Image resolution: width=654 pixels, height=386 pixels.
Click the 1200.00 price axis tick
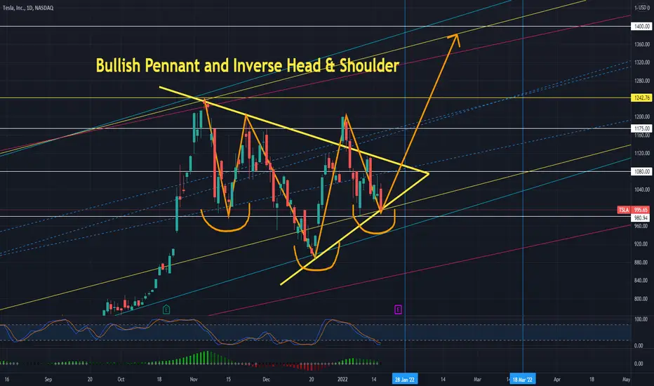[x=642, y=117]
